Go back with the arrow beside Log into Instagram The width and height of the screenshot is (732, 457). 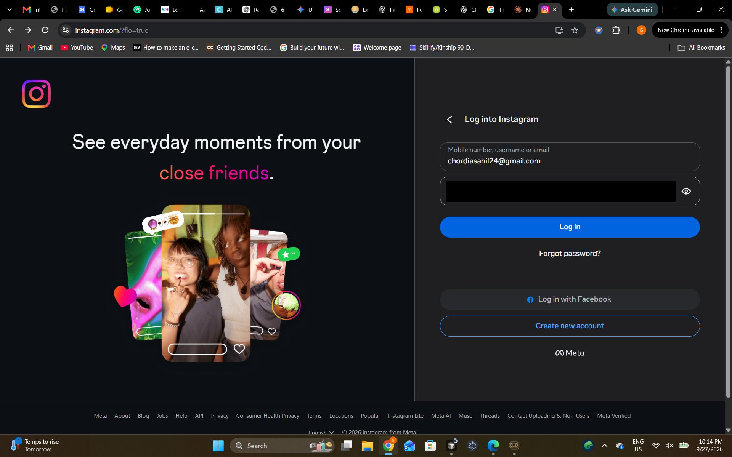point(449,120)
